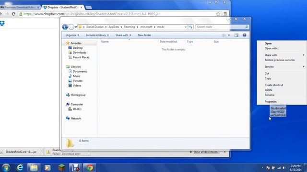Bookmark this page with the star icon

tap(218, 14)
